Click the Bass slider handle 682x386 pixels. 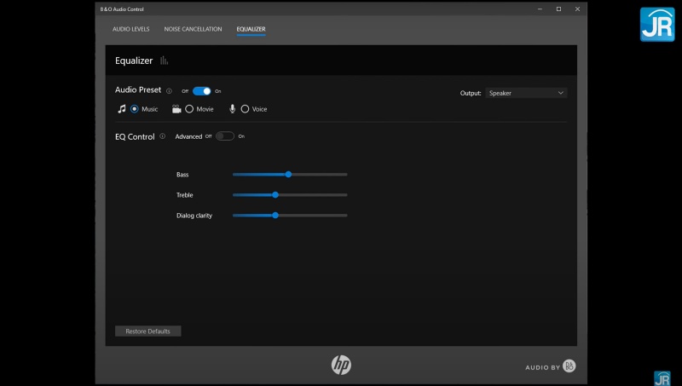click(x=288, y=174)
